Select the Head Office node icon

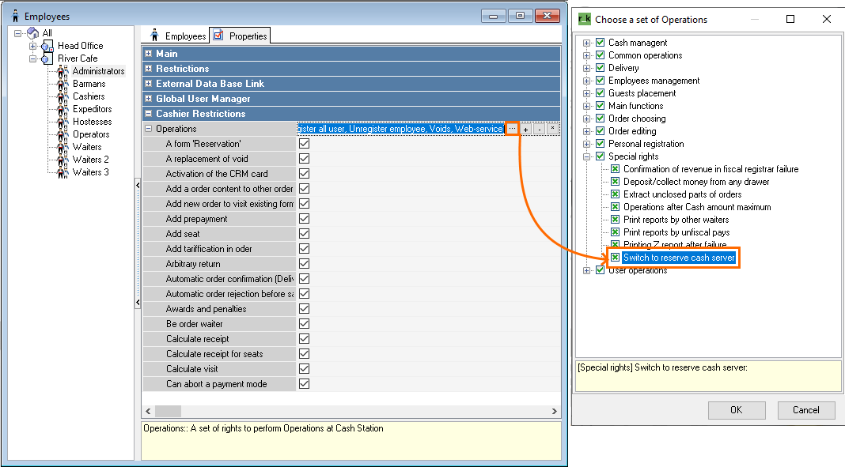pos(47,46)
